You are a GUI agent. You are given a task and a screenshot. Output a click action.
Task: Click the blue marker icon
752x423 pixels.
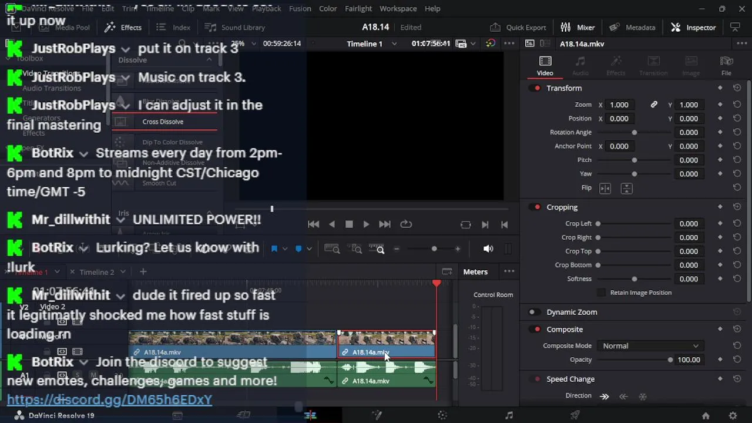point(298,249)
